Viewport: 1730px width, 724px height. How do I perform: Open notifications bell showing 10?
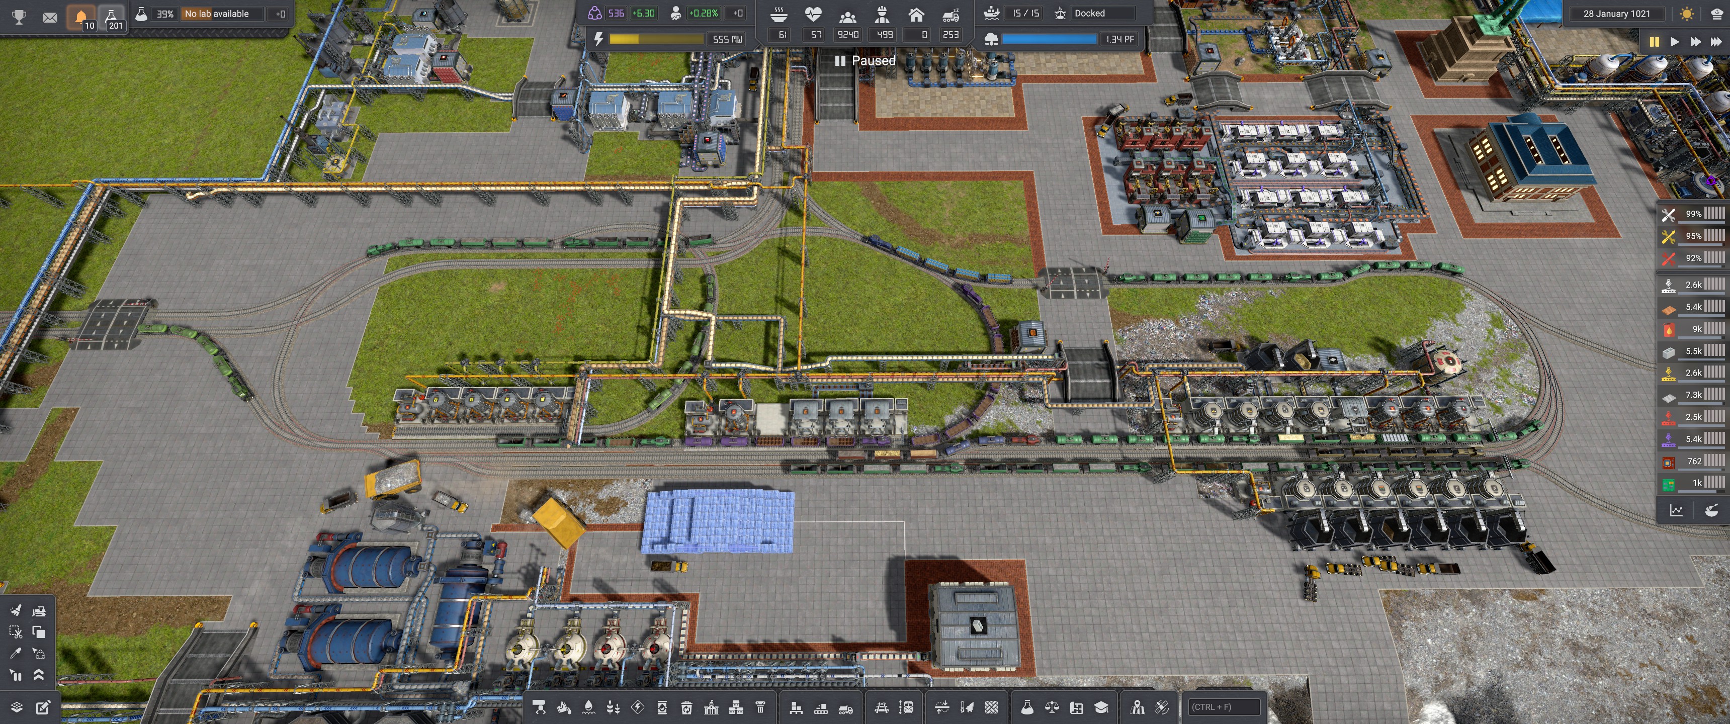81,18
